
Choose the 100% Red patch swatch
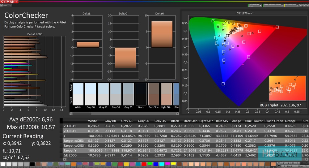point(144,164)
